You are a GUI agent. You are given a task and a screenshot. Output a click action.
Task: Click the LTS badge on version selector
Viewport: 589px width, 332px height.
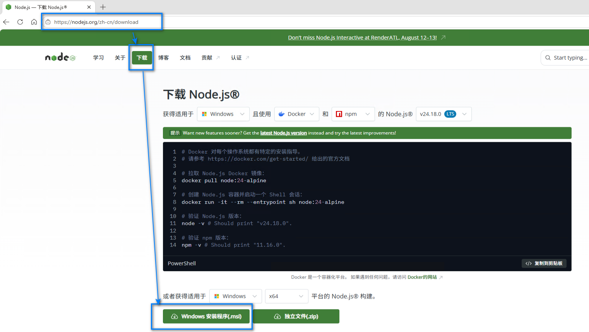coord(450,114)
